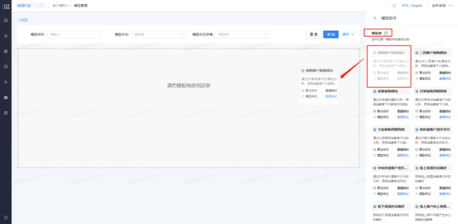Select the 线下渠道折扣偏好 template title

point(391,207)
